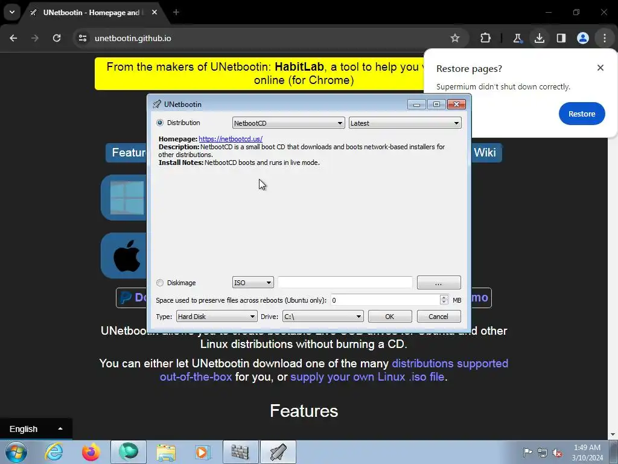
Task: Toggle the browser side panel icon
Action: [561, 38]
